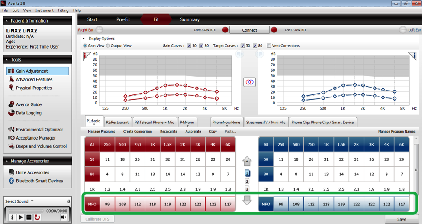Select right ear MPO row header
The height and width of the screenshot is (224, 422).
pyautogui.click(x=92, y=204)
